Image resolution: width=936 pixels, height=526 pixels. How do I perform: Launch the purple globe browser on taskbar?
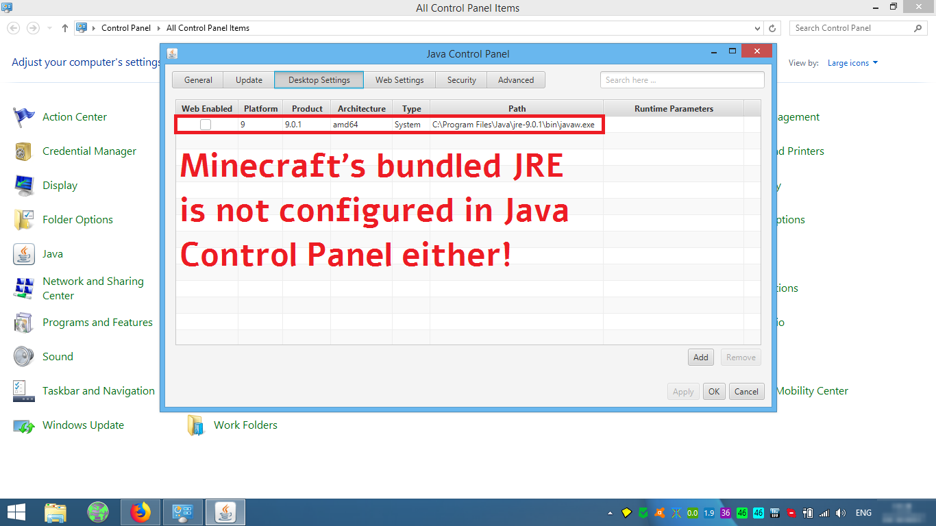pos(98,512)
